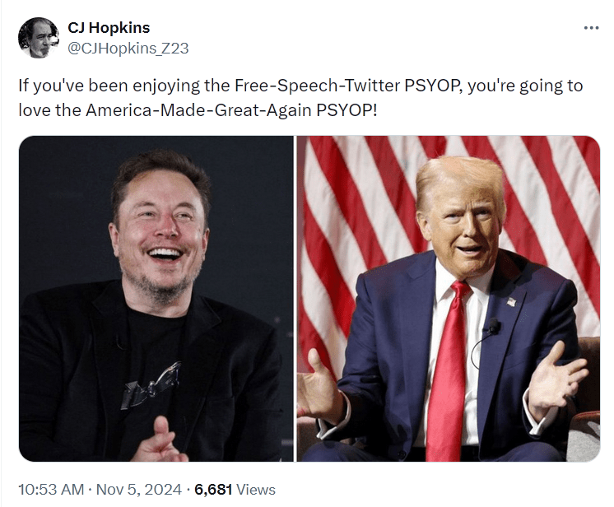Open the CJ Hopkins display name link

(x=109, y=28)
